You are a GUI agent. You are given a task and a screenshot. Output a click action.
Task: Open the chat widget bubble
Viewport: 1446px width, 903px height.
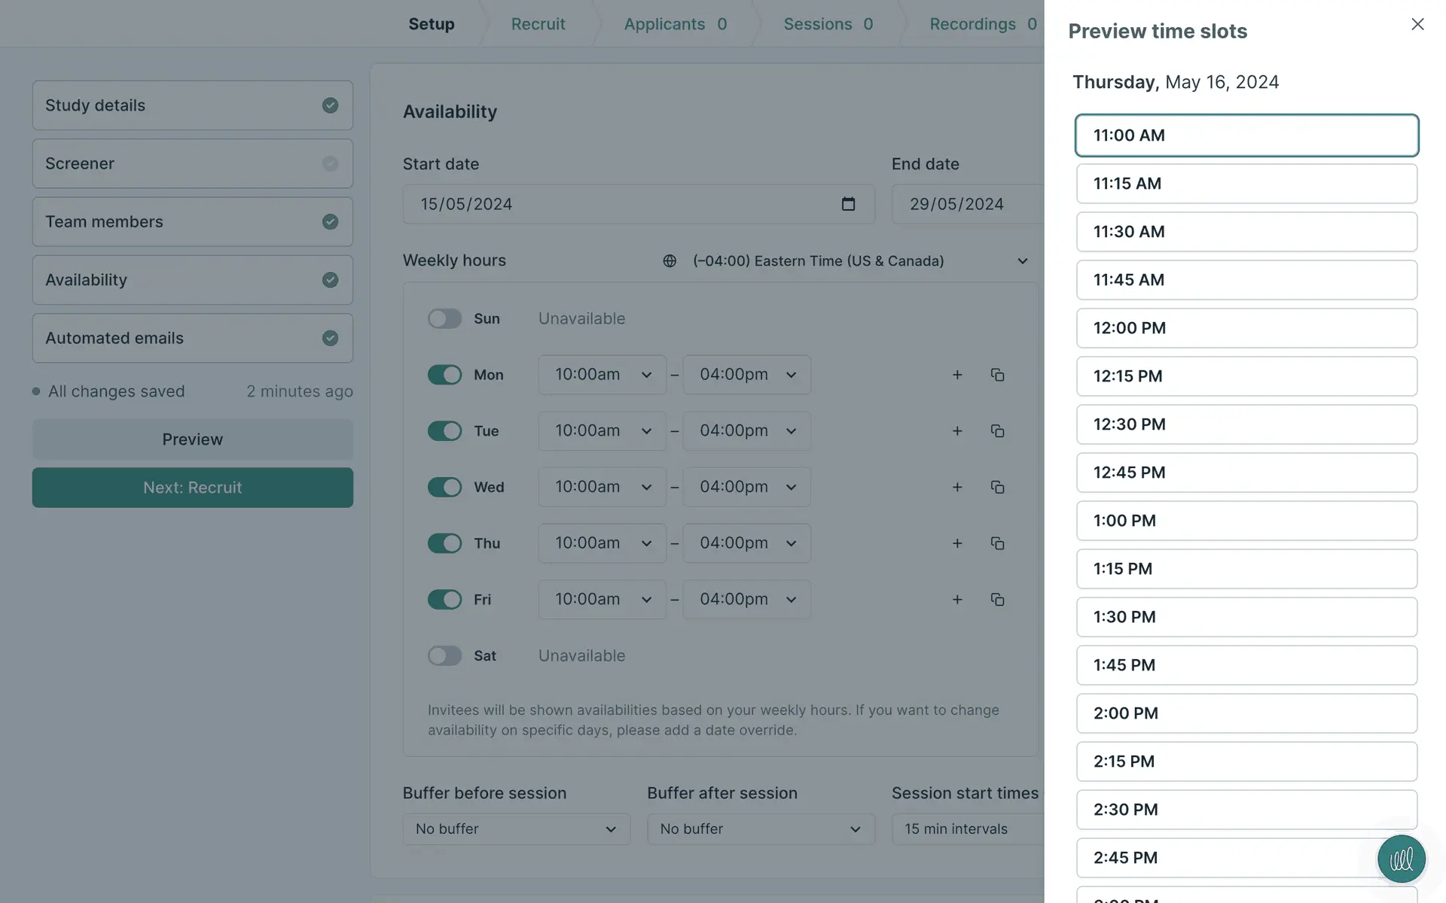tap(1401, 859)
